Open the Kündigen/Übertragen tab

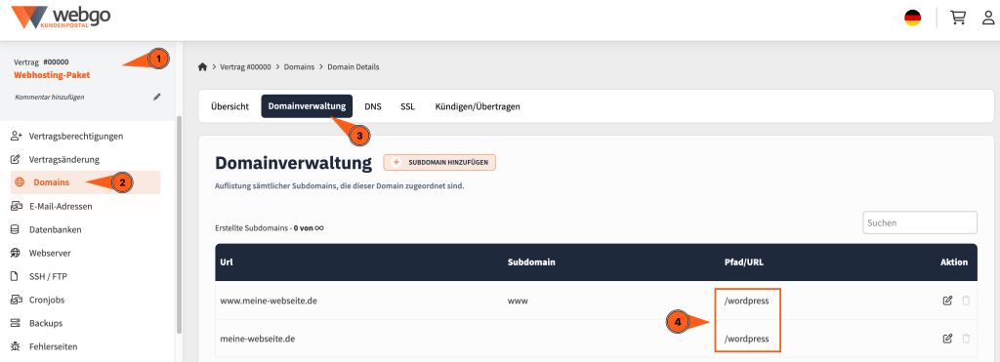(478, 106)
